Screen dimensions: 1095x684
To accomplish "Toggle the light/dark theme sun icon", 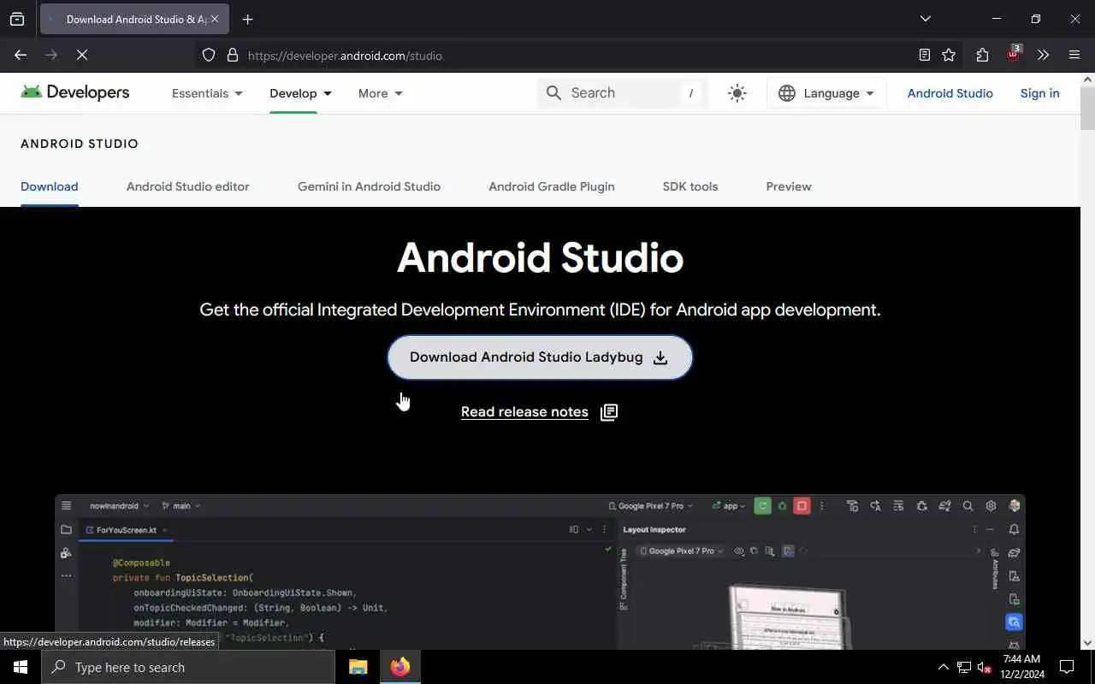I will tap(737, 93).
